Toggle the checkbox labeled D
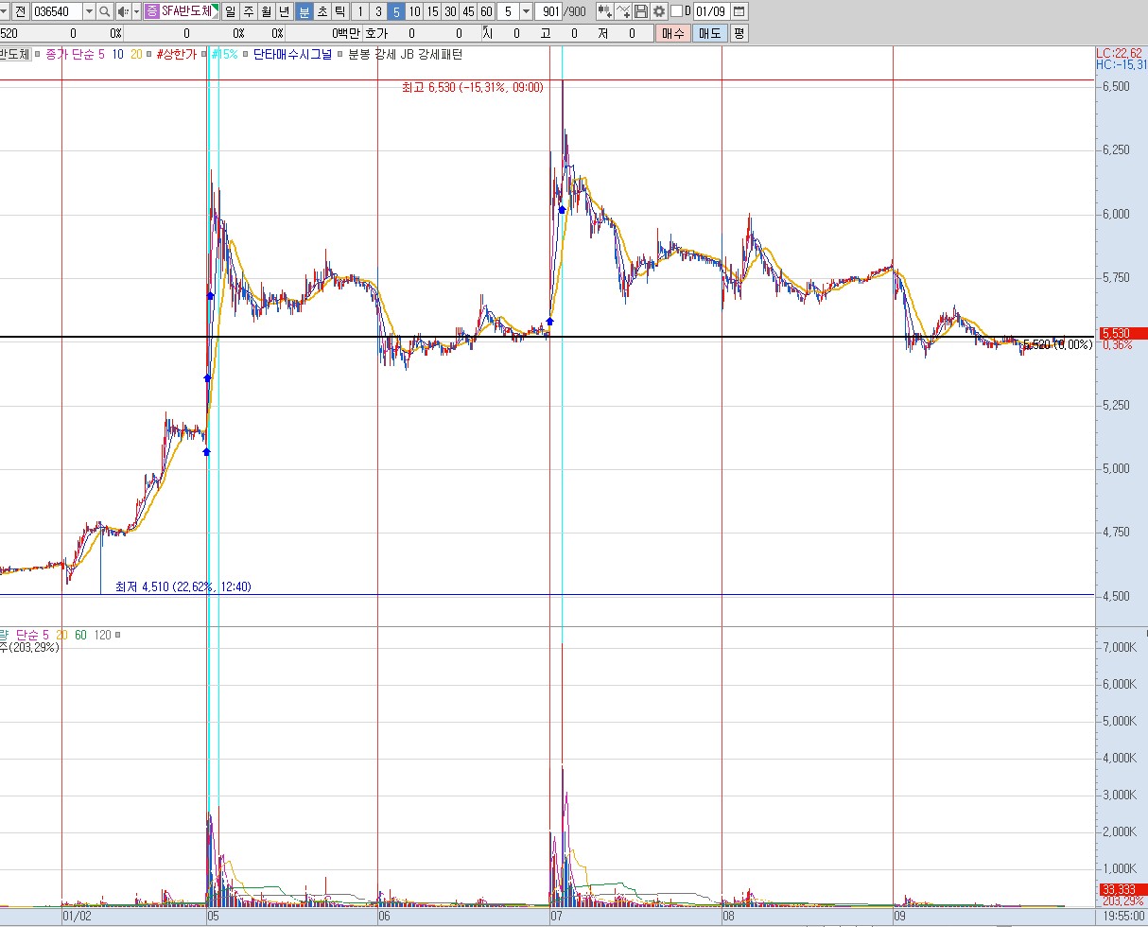 click(x=676, y=11)
